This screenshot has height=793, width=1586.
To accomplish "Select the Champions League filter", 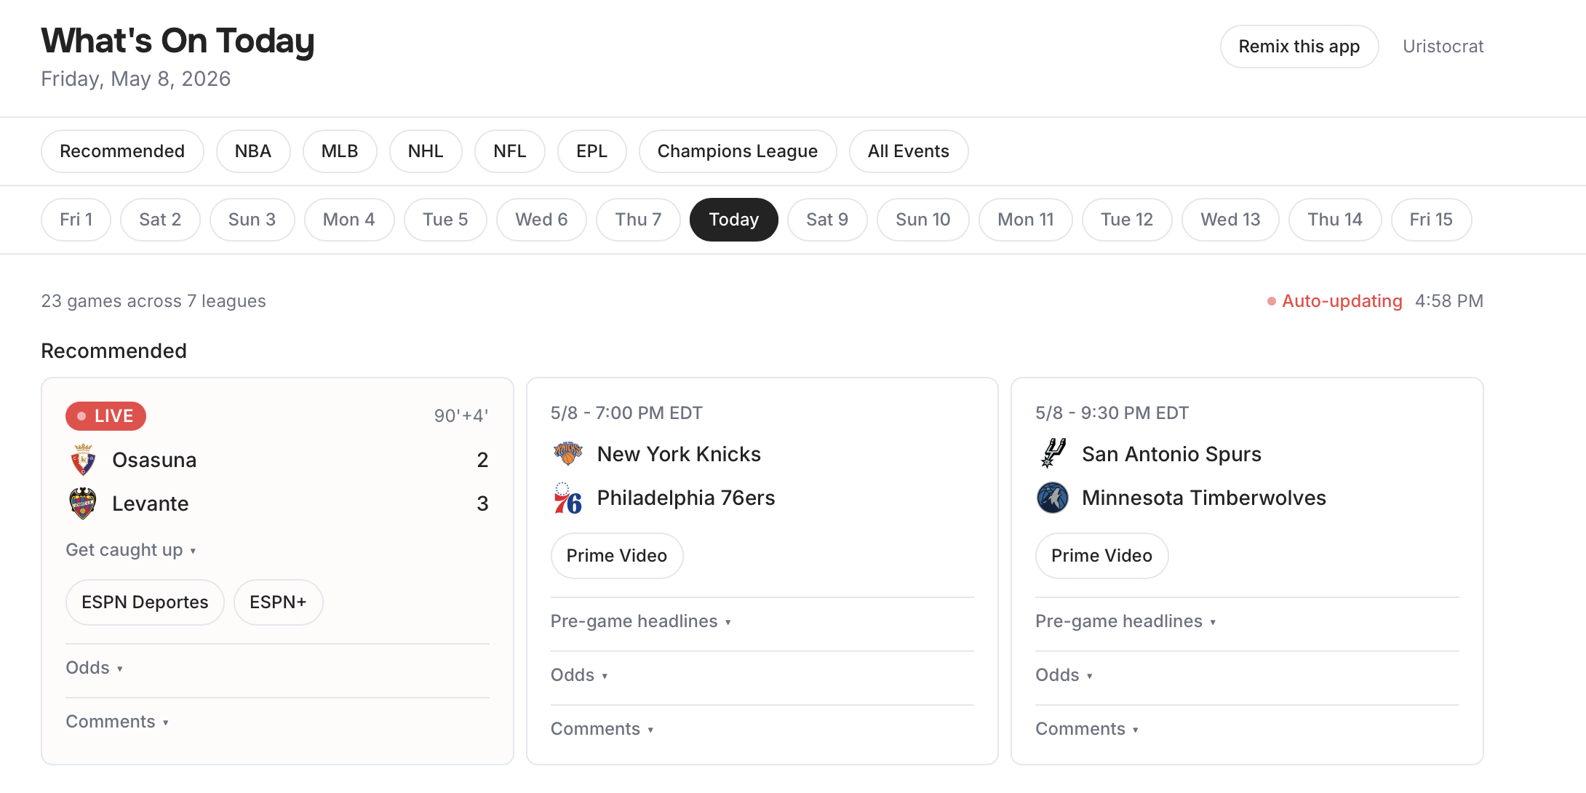I will [738, 151].
